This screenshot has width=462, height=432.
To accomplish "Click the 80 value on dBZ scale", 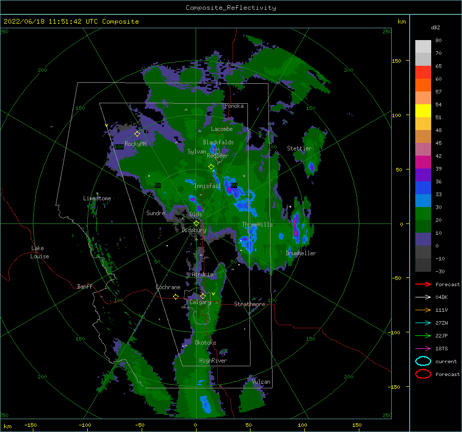I will [x=438, y=41].
